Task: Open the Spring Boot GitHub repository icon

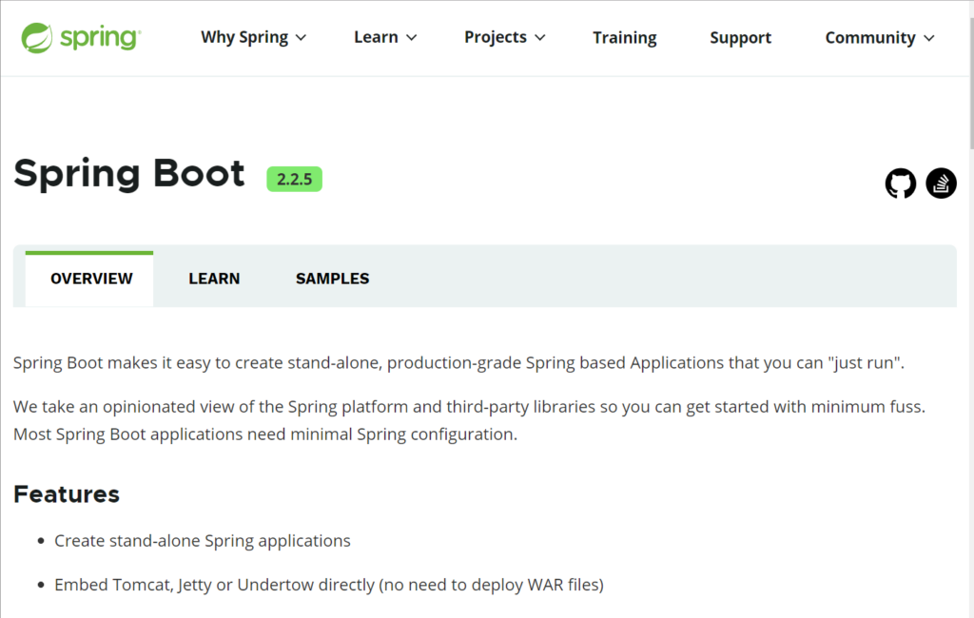Action: 900,183
